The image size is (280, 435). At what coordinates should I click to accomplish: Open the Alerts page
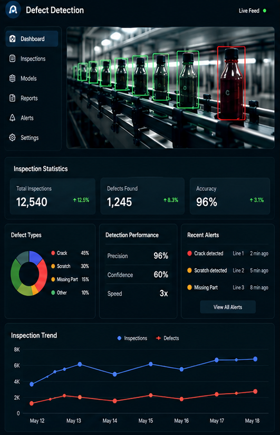[32, 118]
